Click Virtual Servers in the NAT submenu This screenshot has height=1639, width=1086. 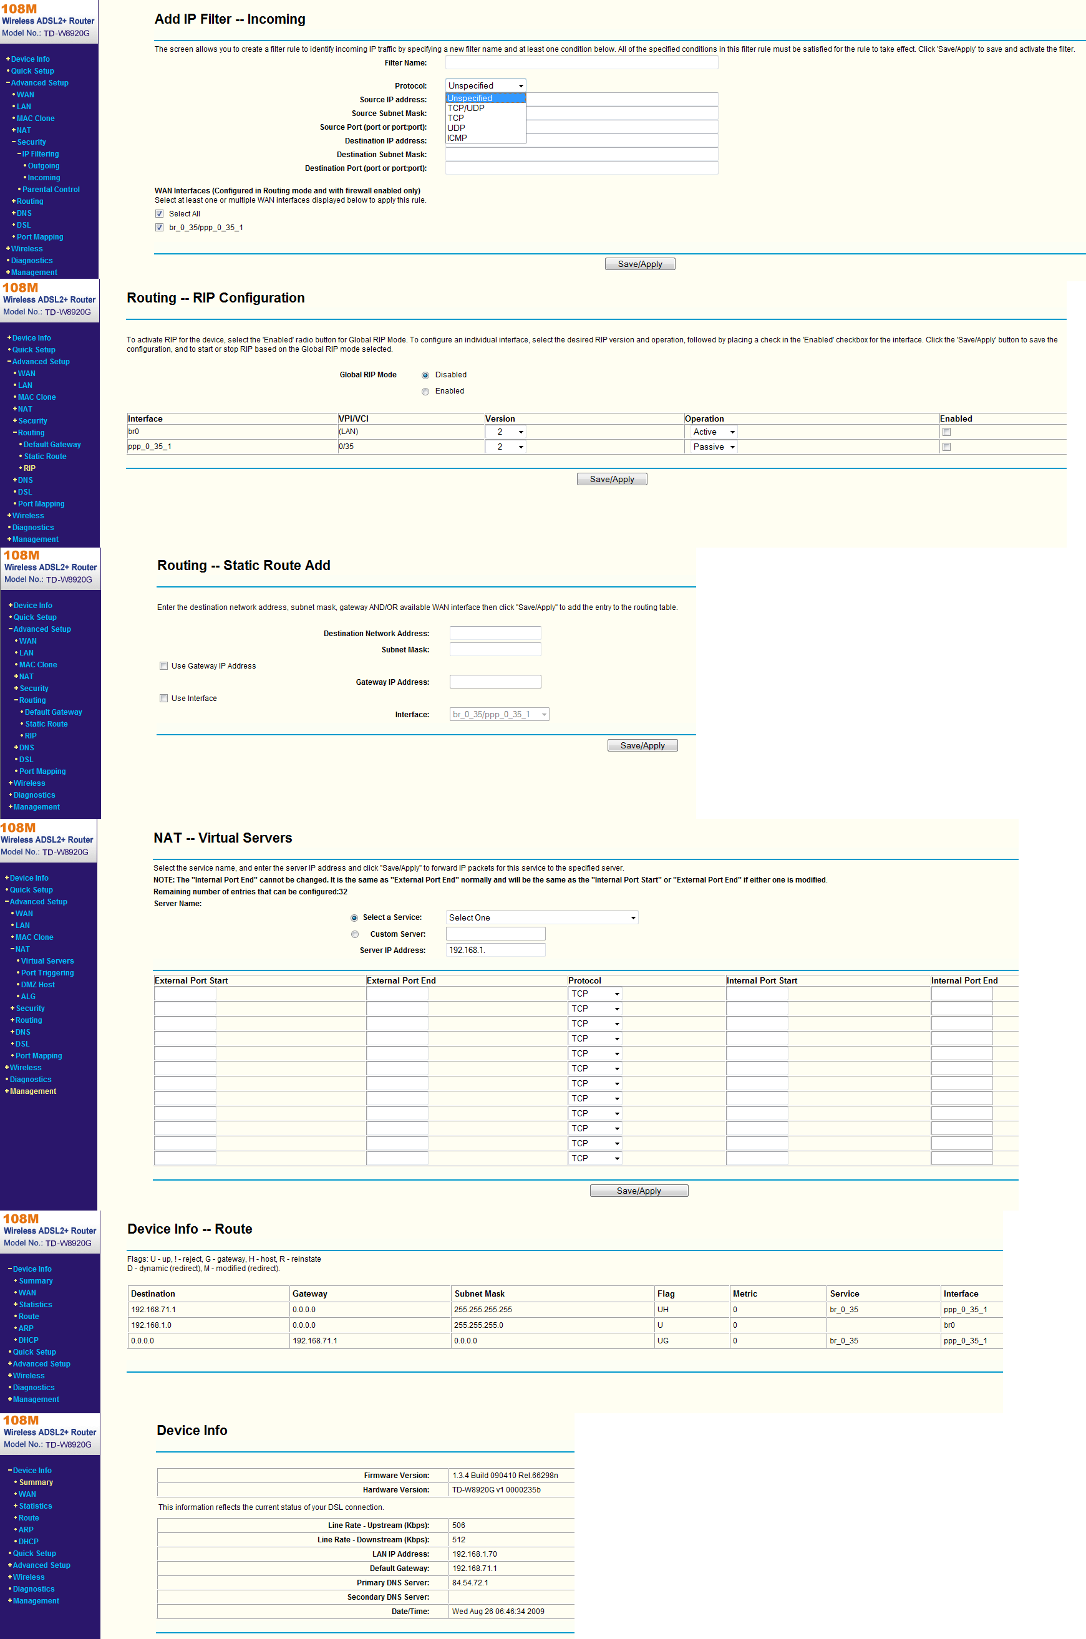click(47, 960)
